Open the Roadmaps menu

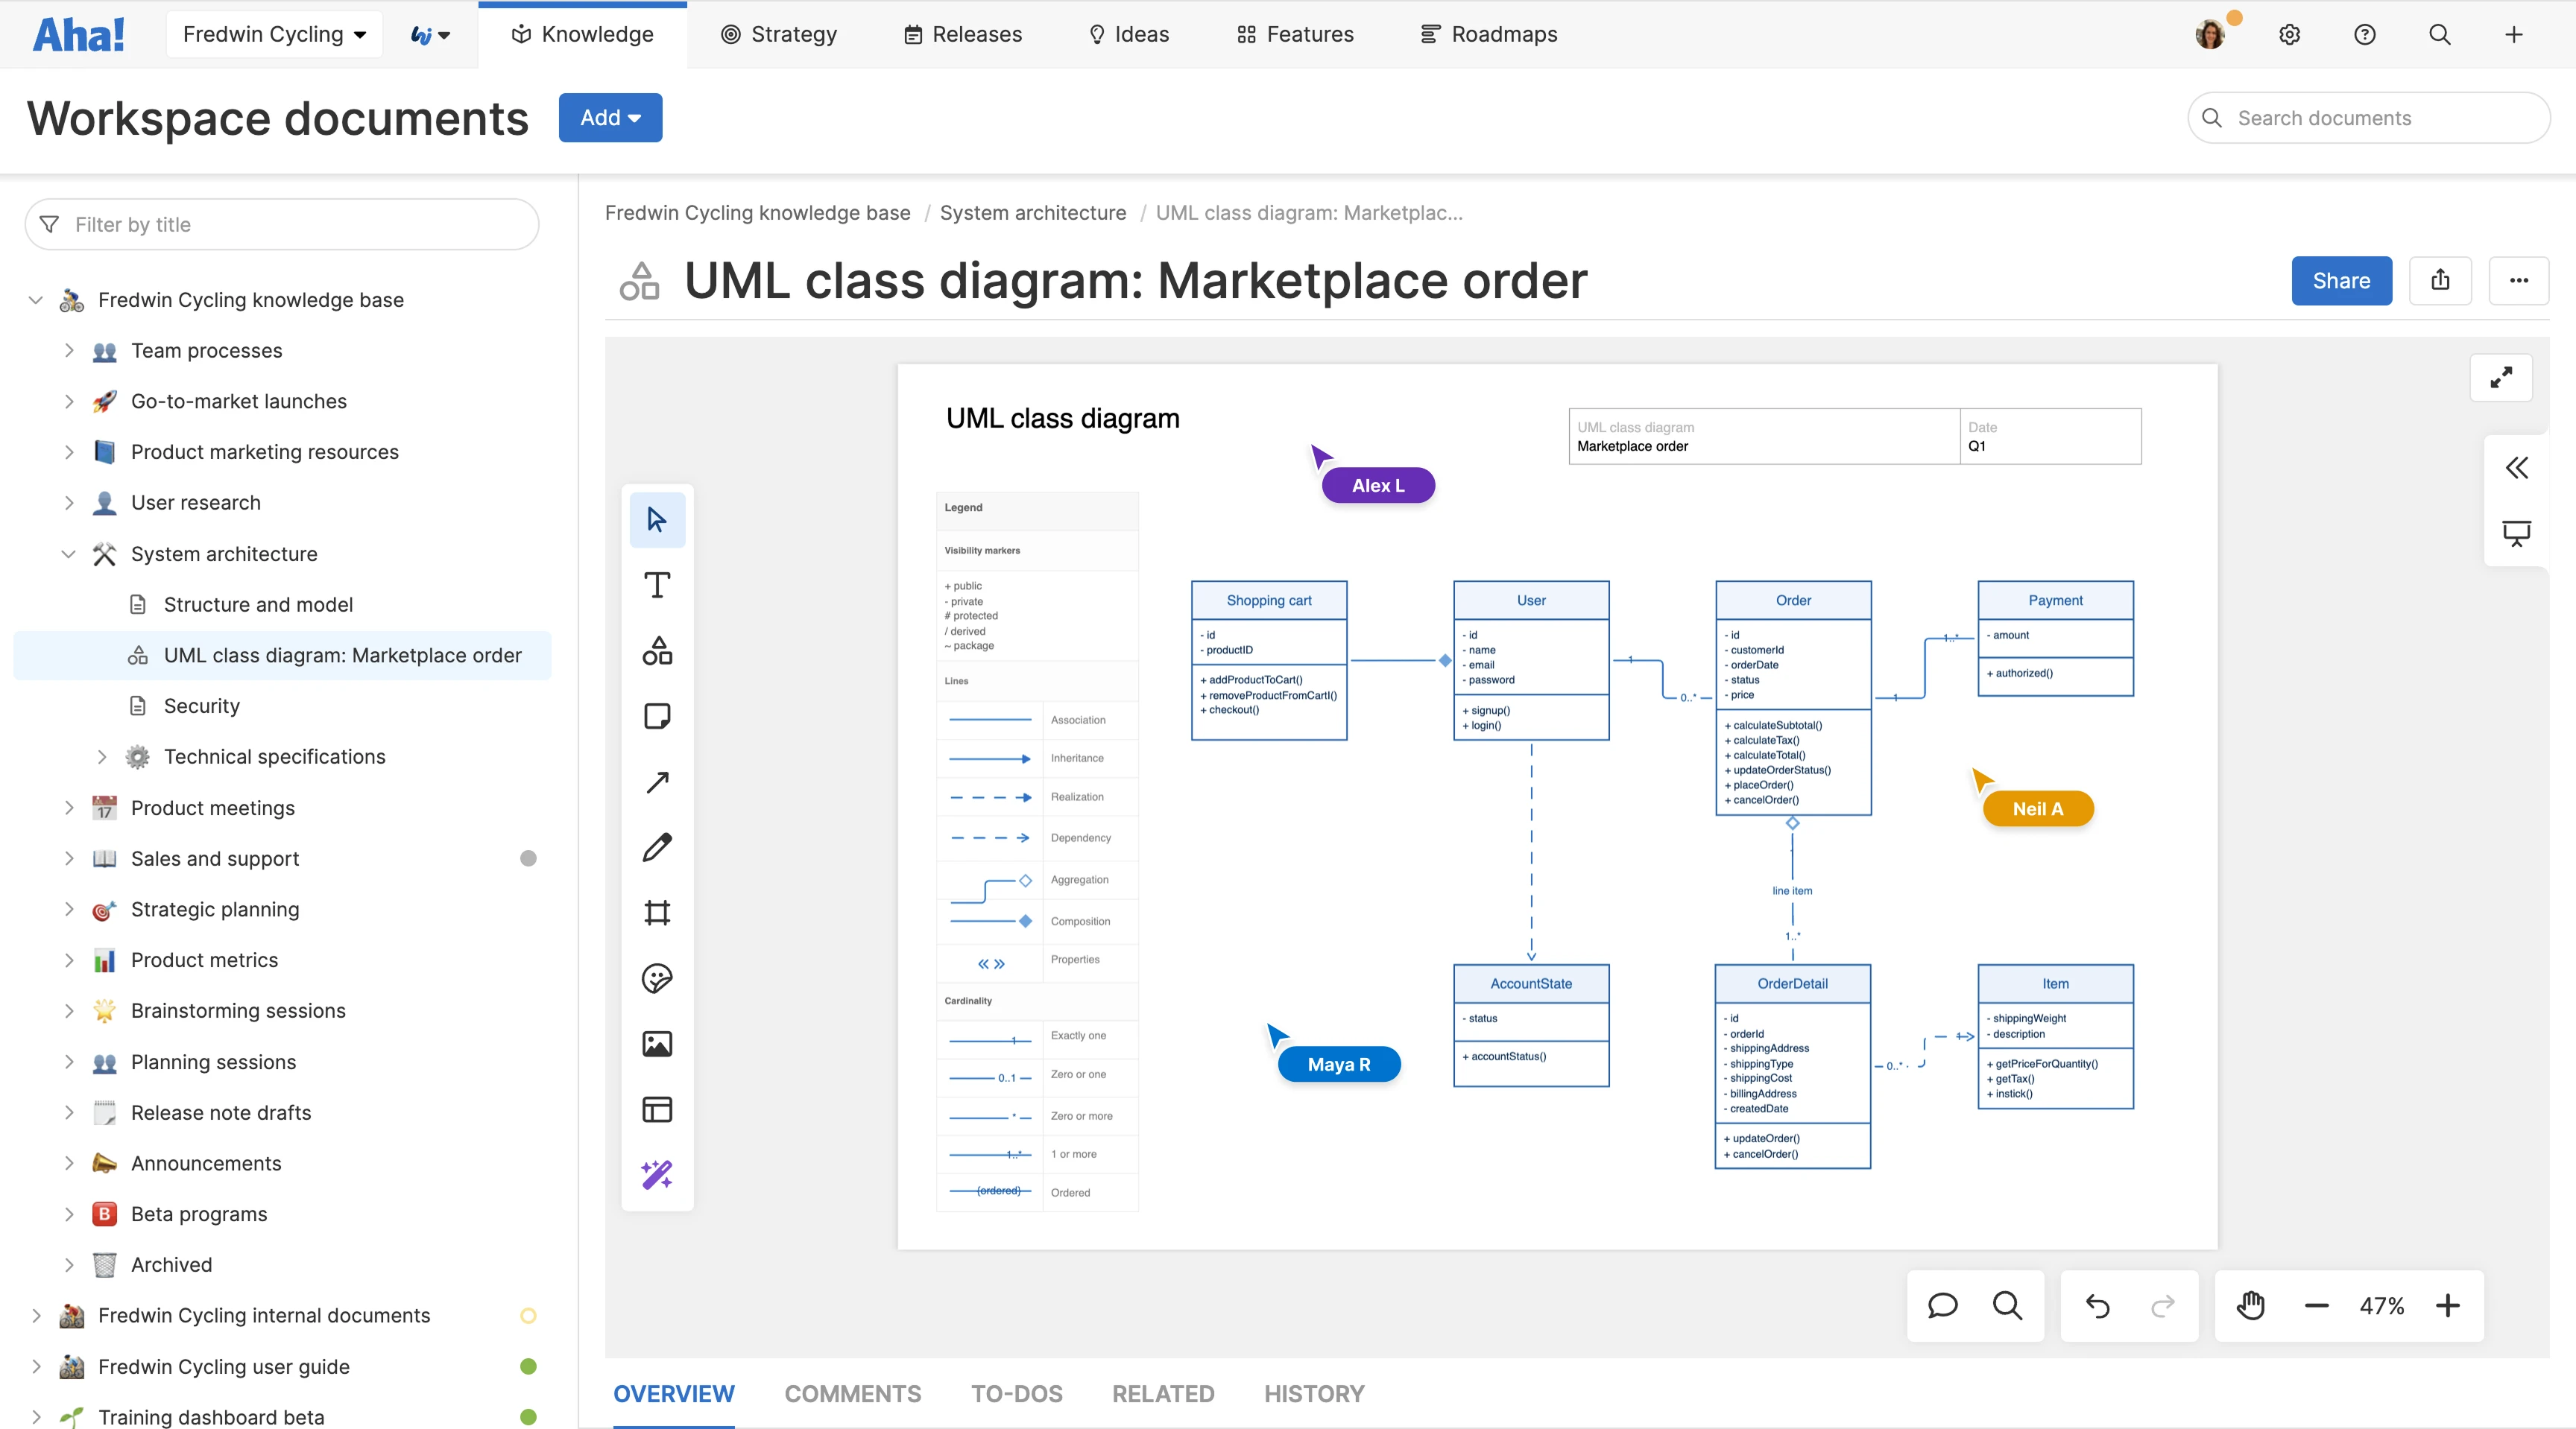coord(1489,35)
